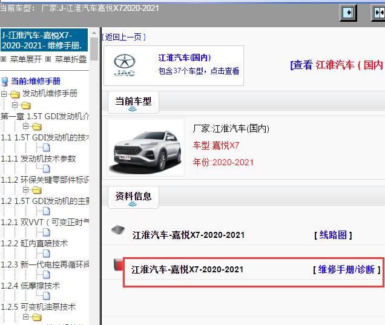Click 菜单展开 icon to expand menu
The width and height of the screenshot is (385, 325).
(x=4, y=59)
